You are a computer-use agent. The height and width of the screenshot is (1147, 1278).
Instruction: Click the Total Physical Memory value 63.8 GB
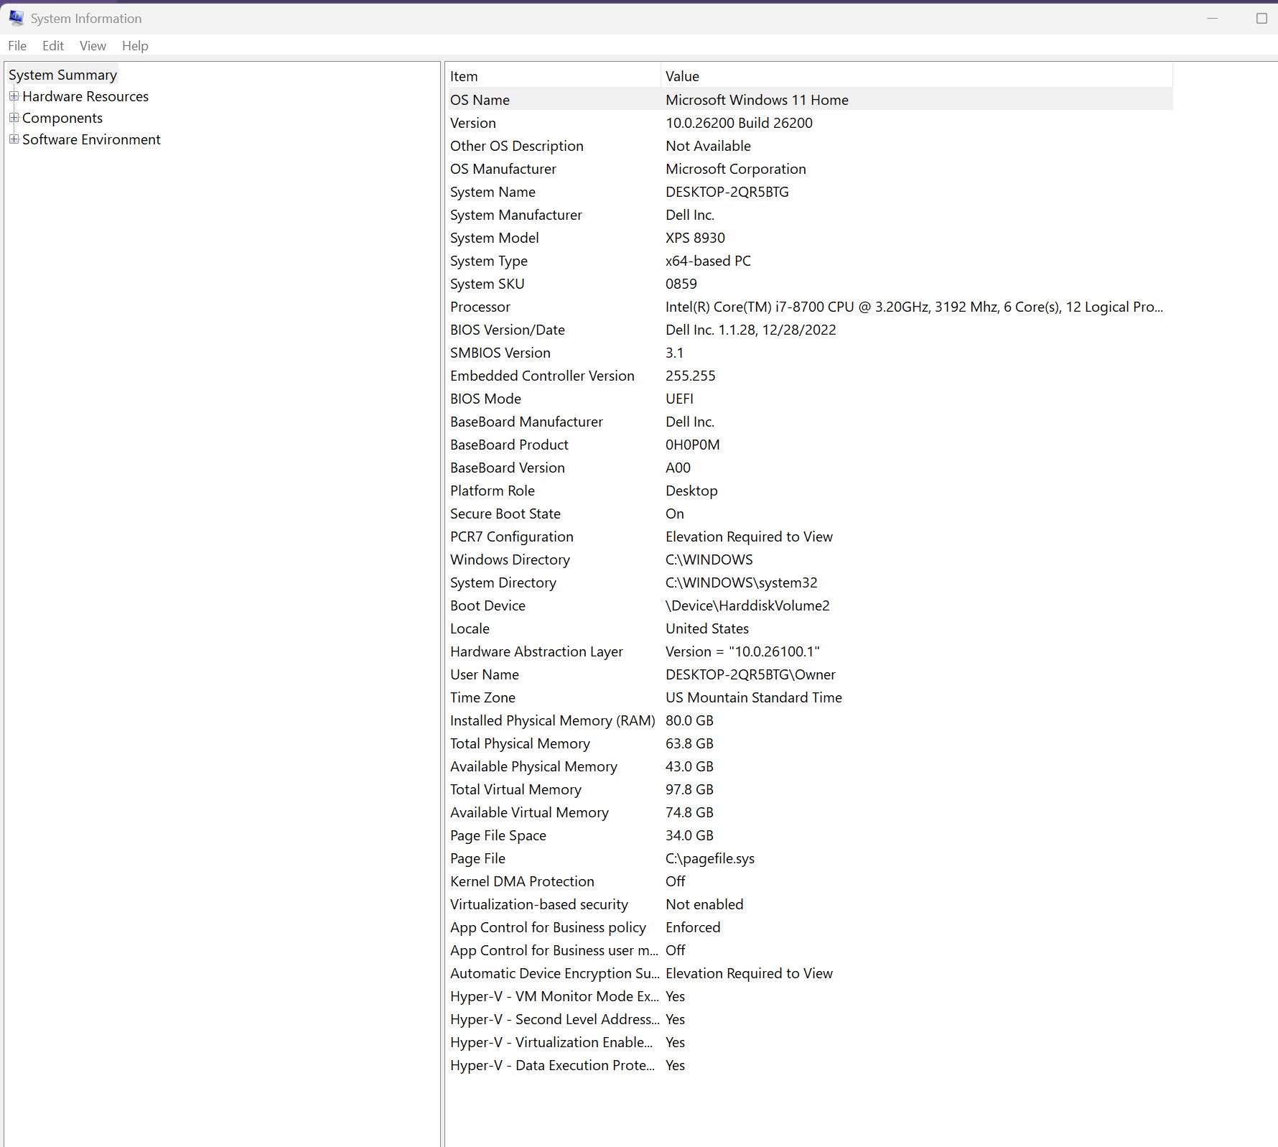[689, 743]
